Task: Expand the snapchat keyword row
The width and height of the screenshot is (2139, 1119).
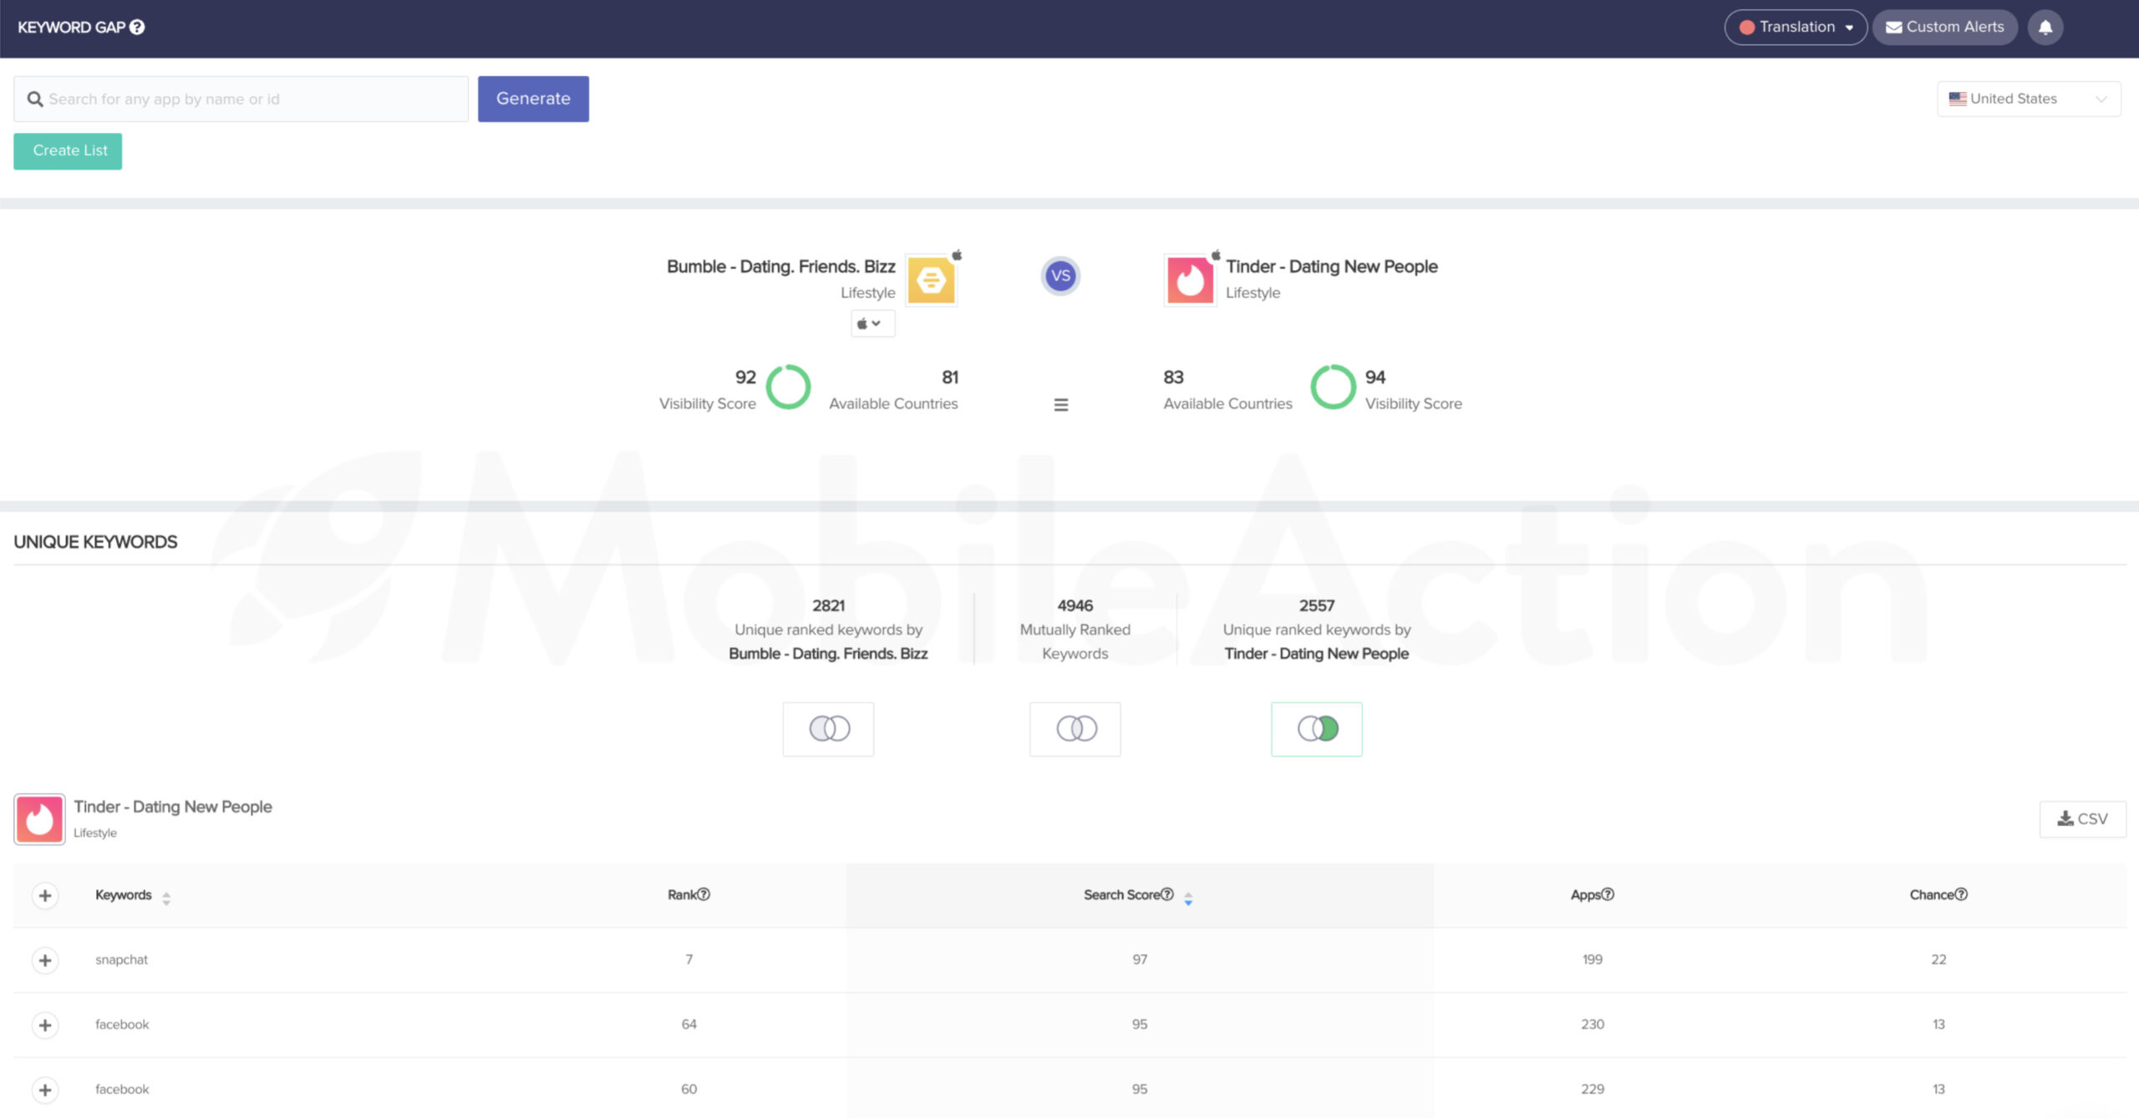Action: coord(45,960)
